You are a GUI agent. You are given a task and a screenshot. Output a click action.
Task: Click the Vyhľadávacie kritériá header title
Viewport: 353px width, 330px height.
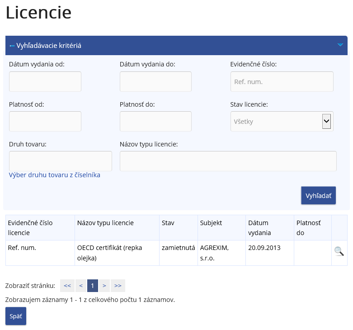point(49,46)
